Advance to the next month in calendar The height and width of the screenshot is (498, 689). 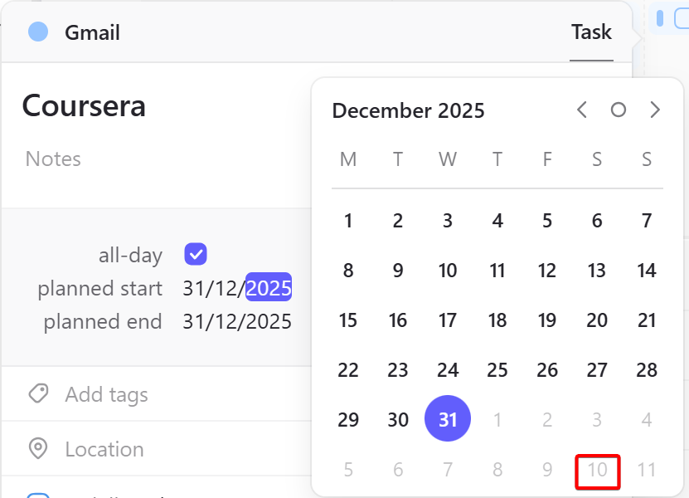(x=655, y=110)
